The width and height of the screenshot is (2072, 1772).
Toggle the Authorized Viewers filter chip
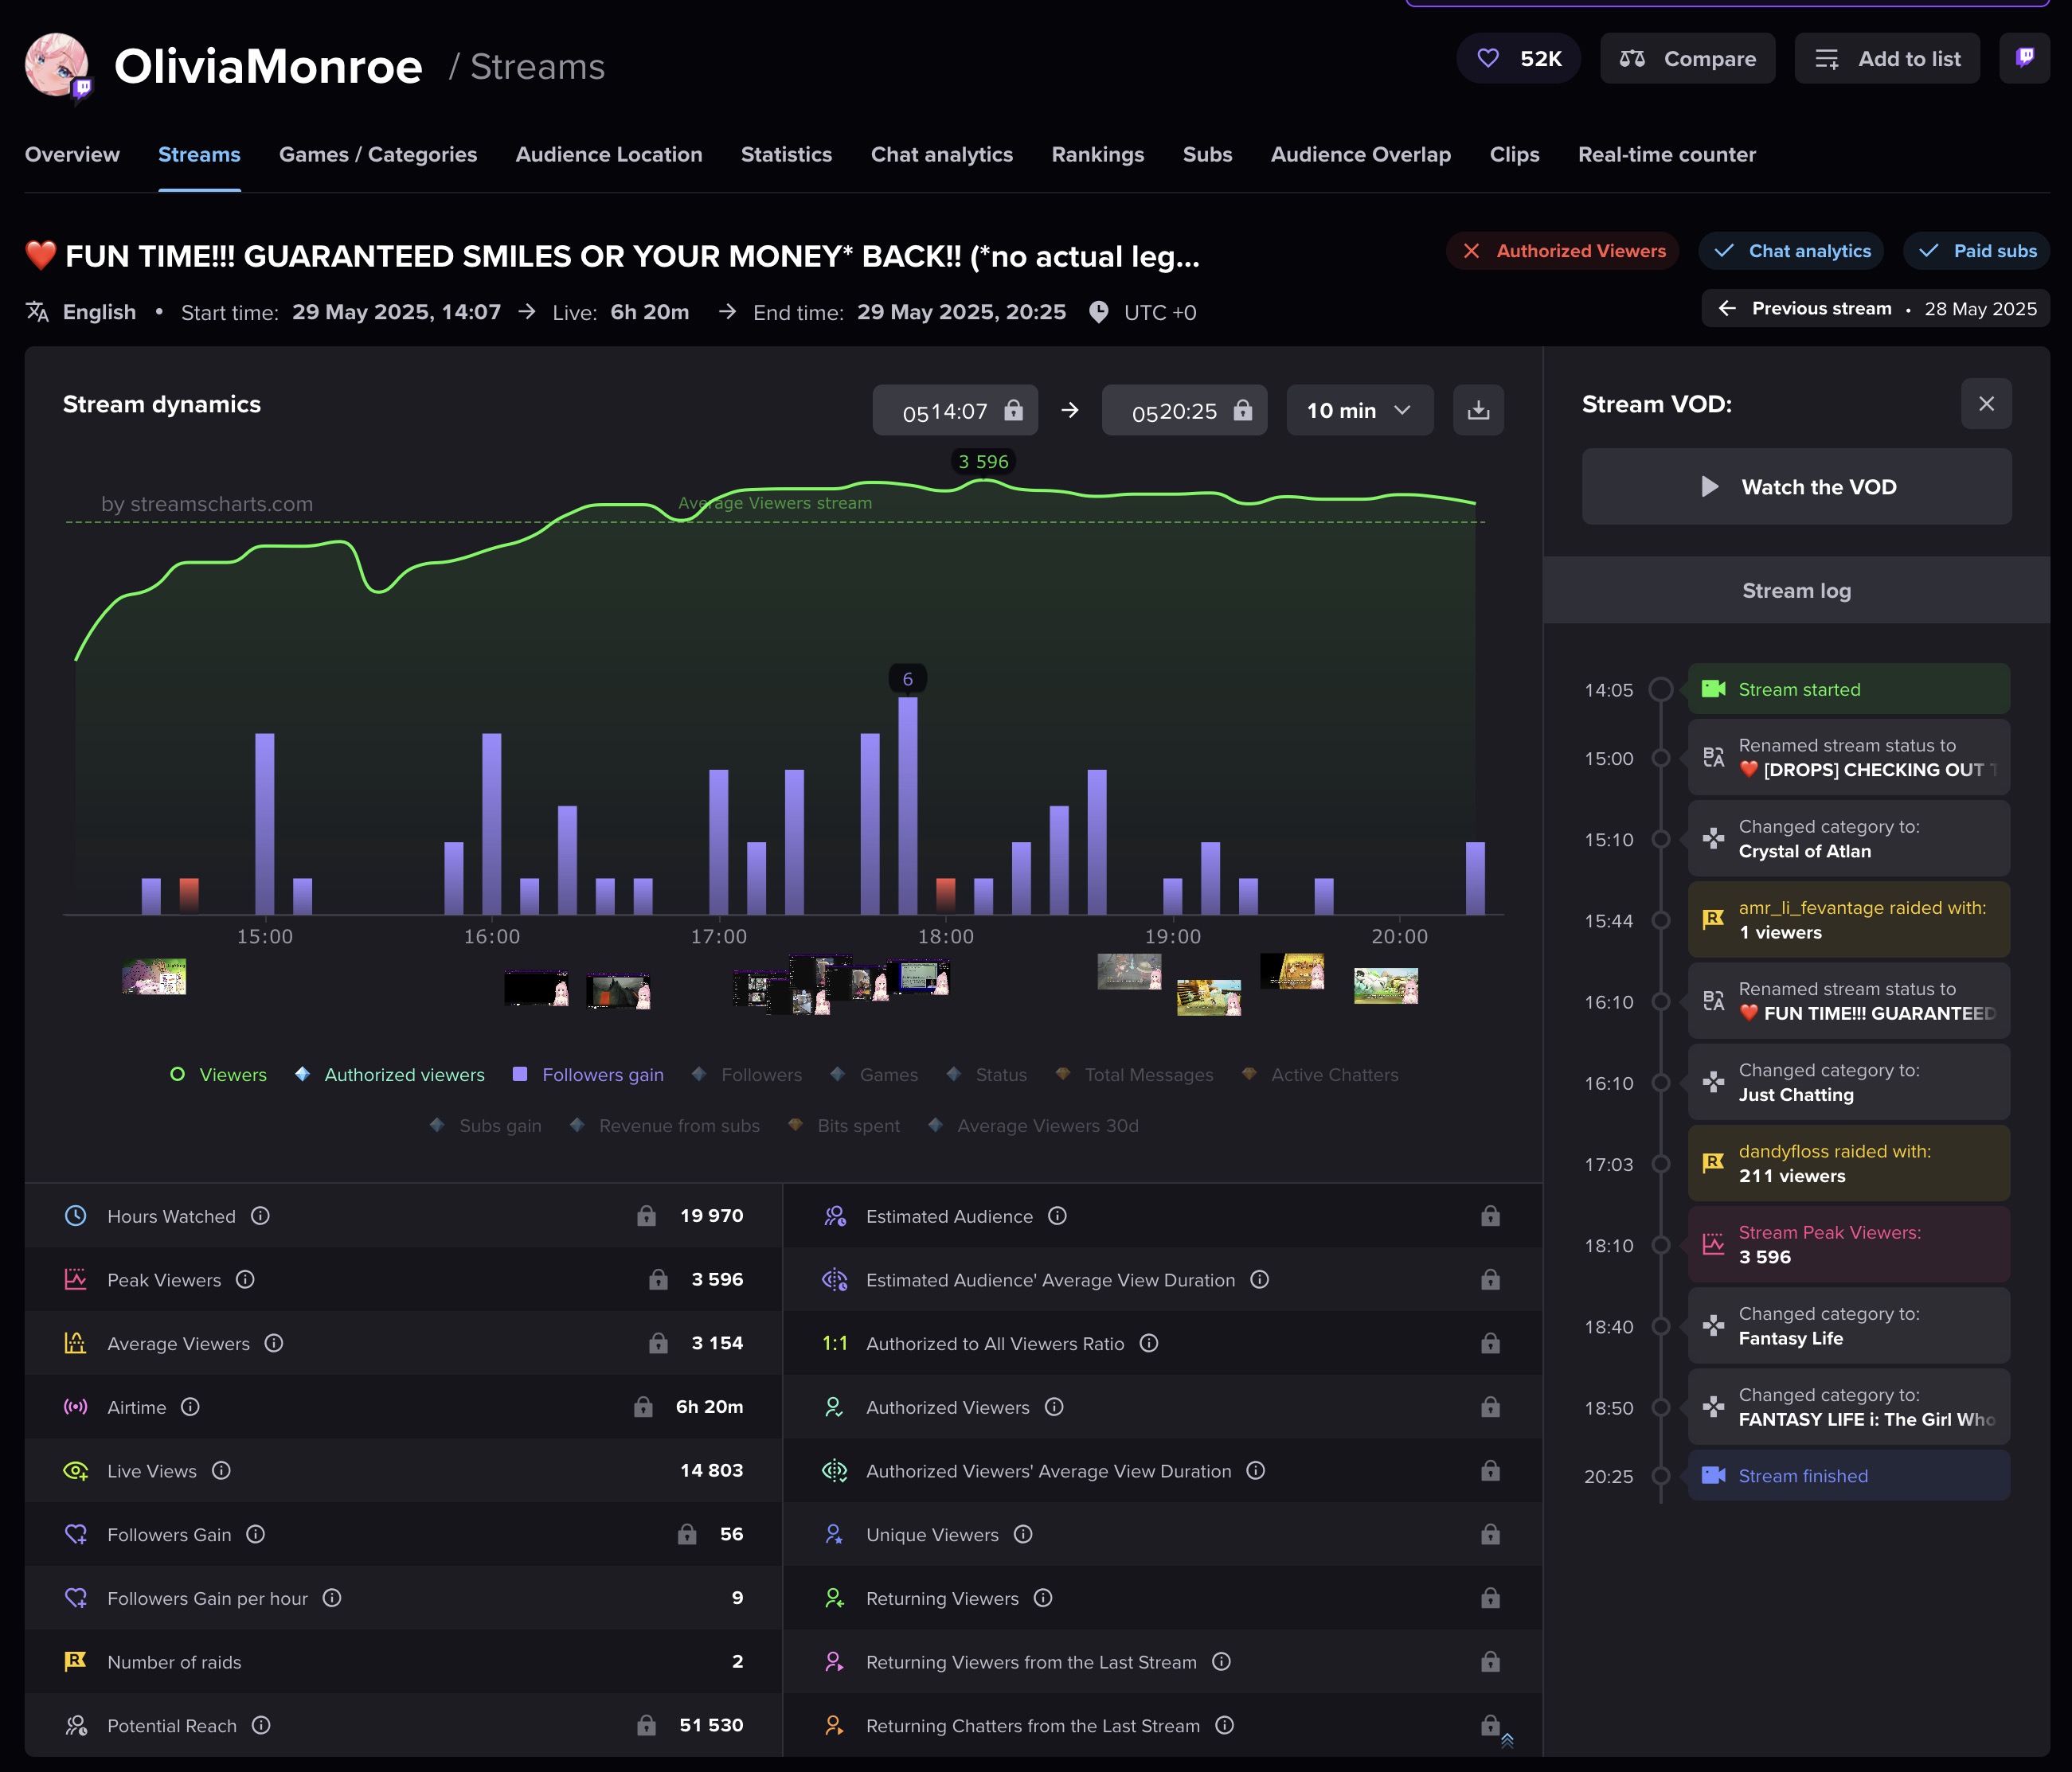1563,251
